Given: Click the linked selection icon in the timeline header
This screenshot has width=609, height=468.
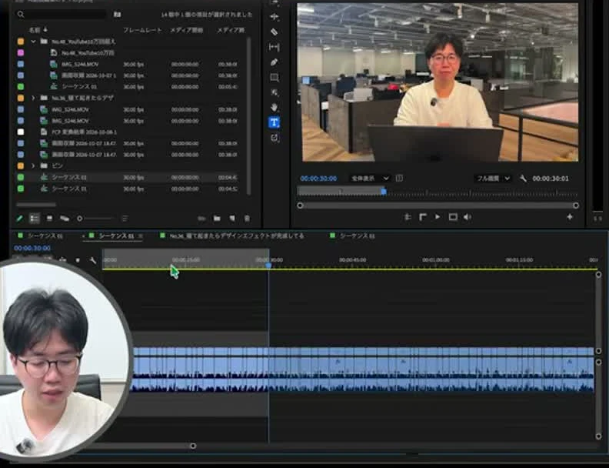Looking at the screenshot, I should [63, 260].
